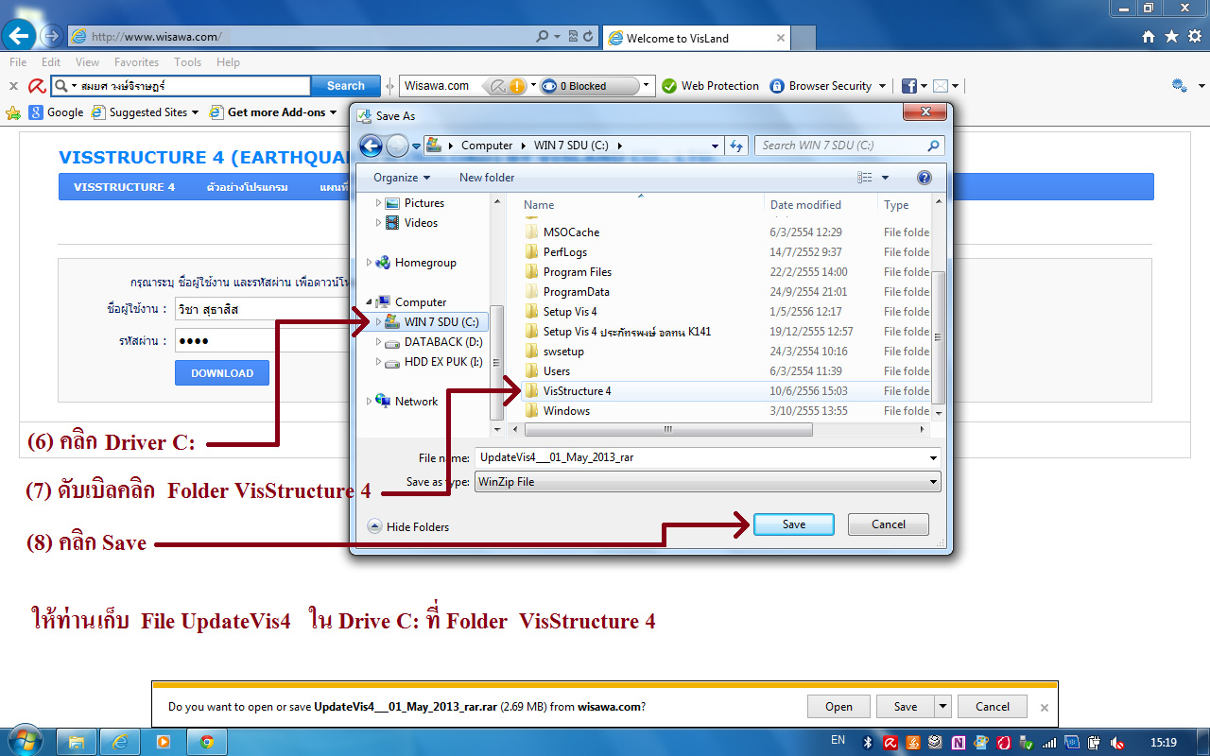The image size is (1210, 756).
Task: Expand the Pictures tree node
Action: tap(379, 203)
